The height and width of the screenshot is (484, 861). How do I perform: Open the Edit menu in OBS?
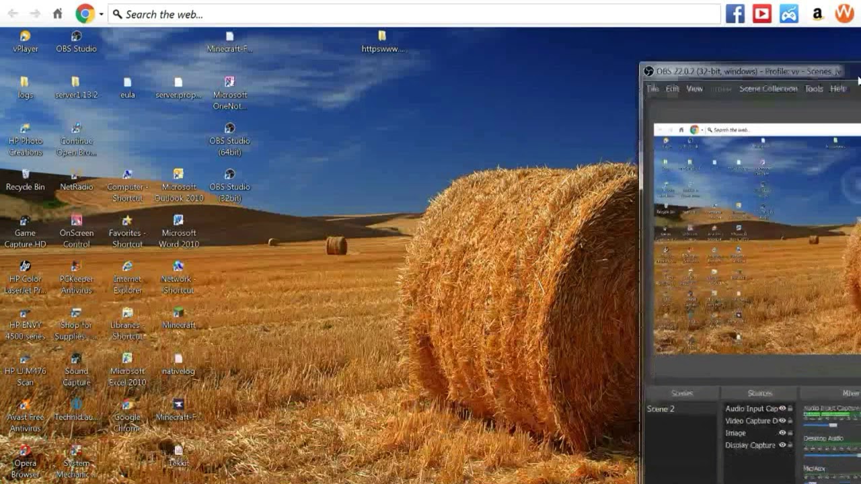pos(673,89)
